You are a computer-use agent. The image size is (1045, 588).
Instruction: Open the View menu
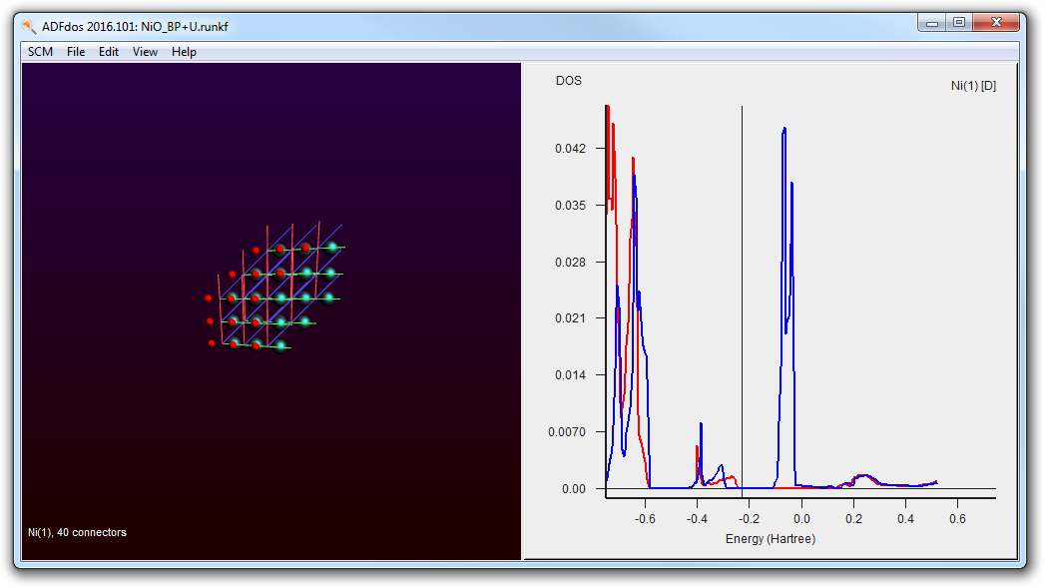(145, 51)
